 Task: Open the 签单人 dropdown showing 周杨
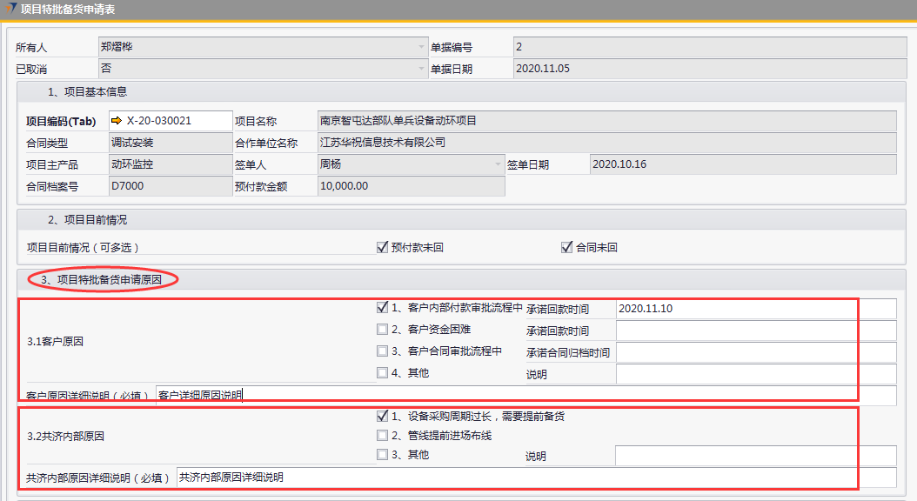[x=499, y=164]
